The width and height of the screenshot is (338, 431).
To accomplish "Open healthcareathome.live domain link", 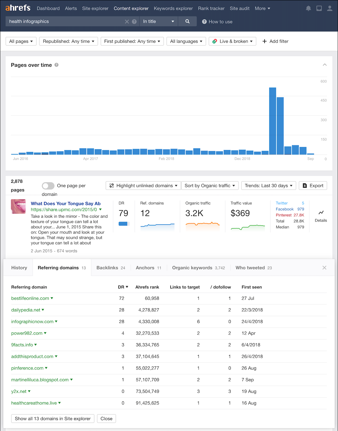I will point(34,403).
